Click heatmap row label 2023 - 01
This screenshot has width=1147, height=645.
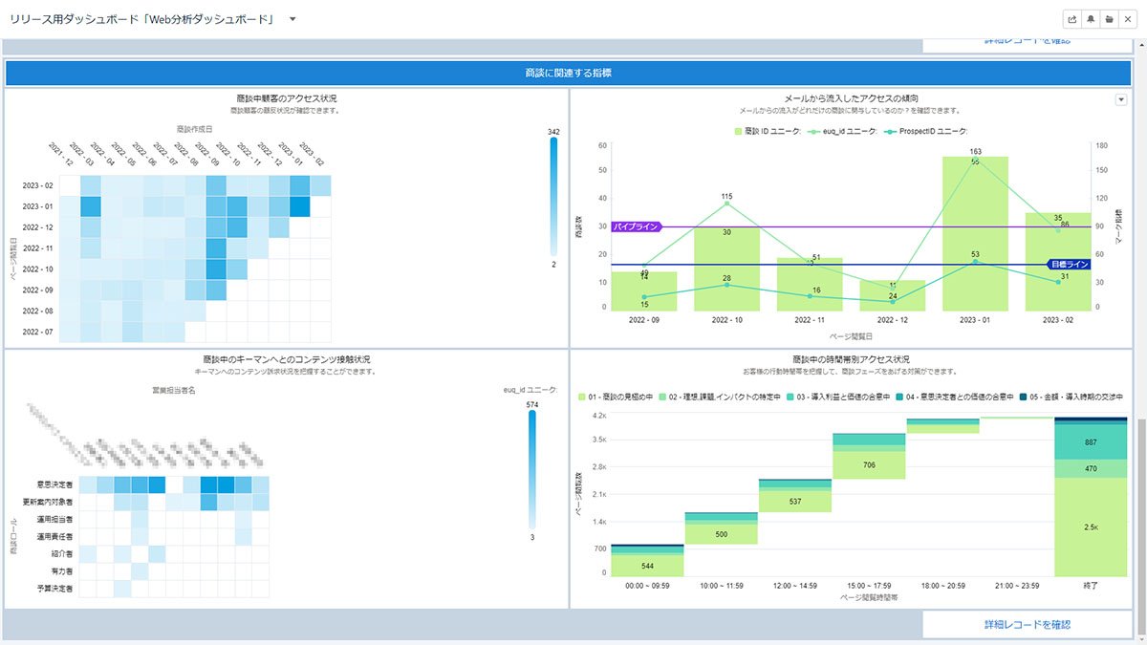point(39,206)
